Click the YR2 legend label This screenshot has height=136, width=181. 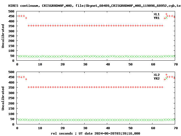coord(156,78)
